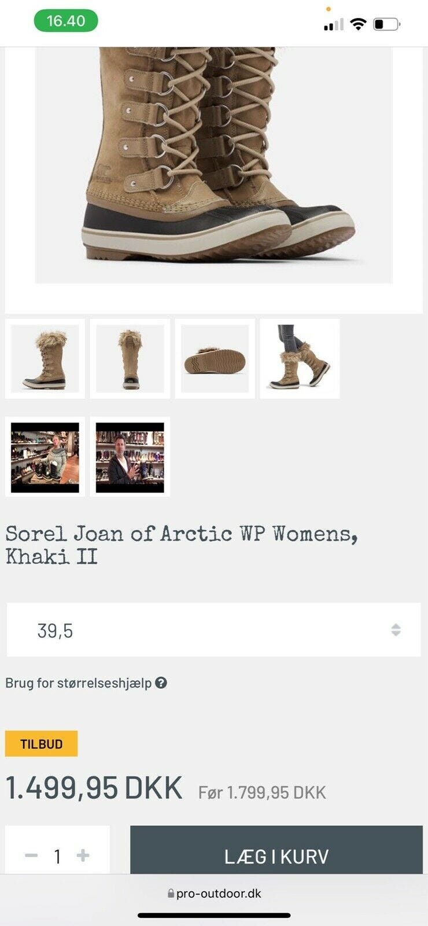
Task: Select the boot sole thumbnail
Action: 215,358
